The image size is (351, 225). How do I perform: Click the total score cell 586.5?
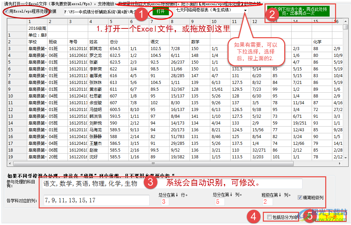coord(119,143)
